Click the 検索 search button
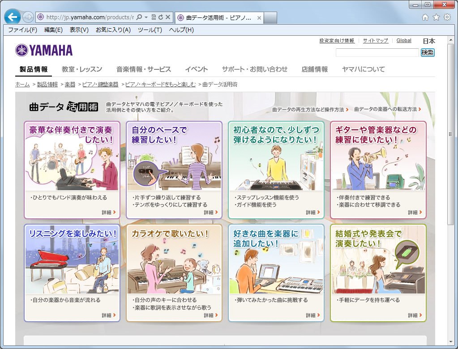This screenshot has height=349, width=458. click(x=427, y=53)
